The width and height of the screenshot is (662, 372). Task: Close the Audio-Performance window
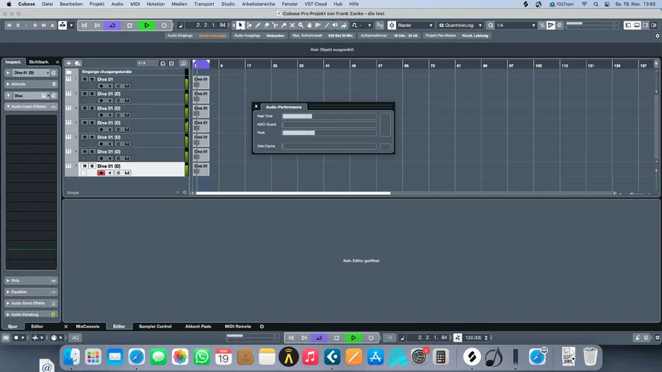tap(256, 106)
